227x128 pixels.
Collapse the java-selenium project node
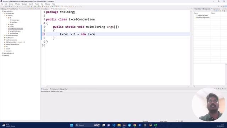click(1, 11)
